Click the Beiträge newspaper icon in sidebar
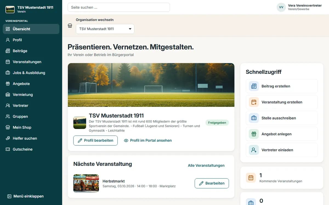The width and height of the screenshot is (329, 205). coord(8,51)
